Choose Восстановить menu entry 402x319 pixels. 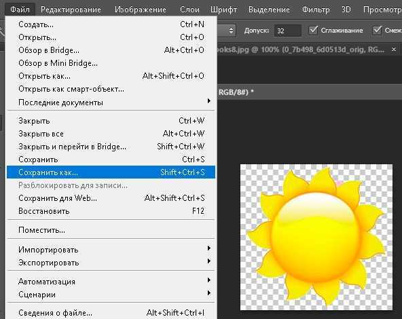111,211
